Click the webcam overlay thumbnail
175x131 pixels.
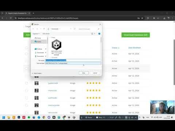click(163, 107)
